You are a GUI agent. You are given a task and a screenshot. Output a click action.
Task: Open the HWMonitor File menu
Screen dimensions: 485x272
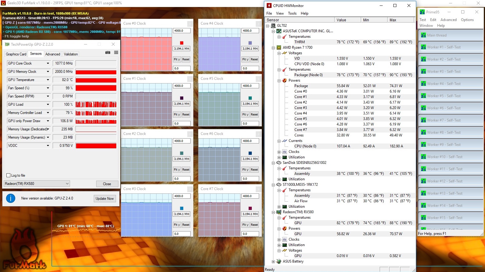[x=269, y=13]
